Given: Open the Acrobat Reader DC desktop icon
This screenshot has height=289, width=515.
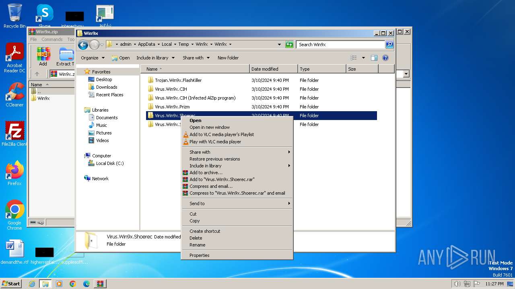Looking at the screenshot, I should coord(14,58).
